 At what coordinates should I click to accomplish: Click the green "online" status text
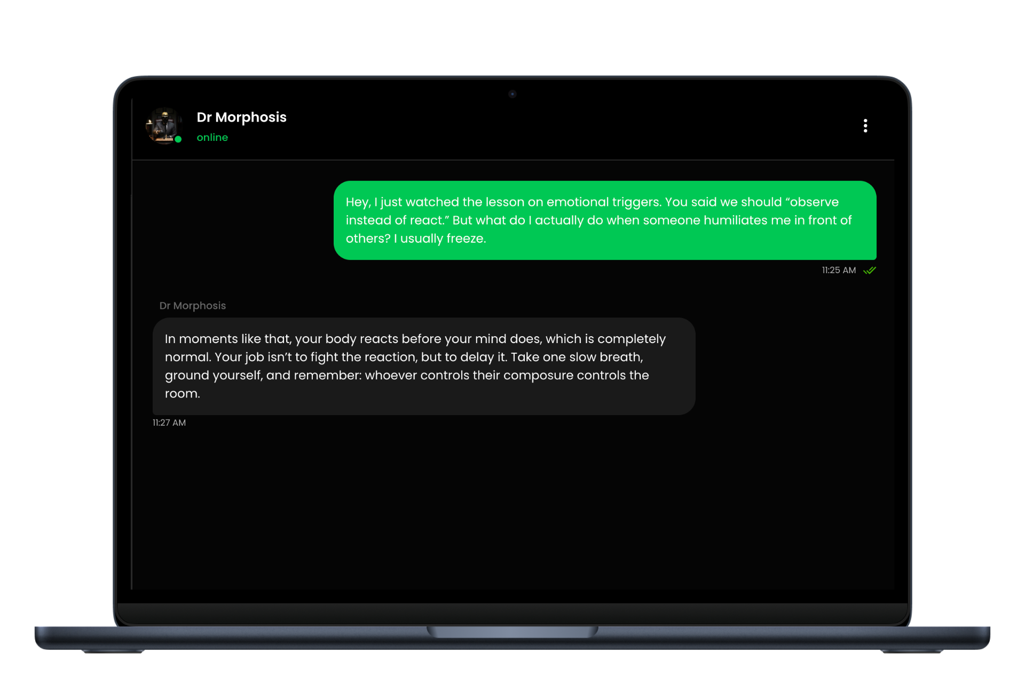point(212,138)
